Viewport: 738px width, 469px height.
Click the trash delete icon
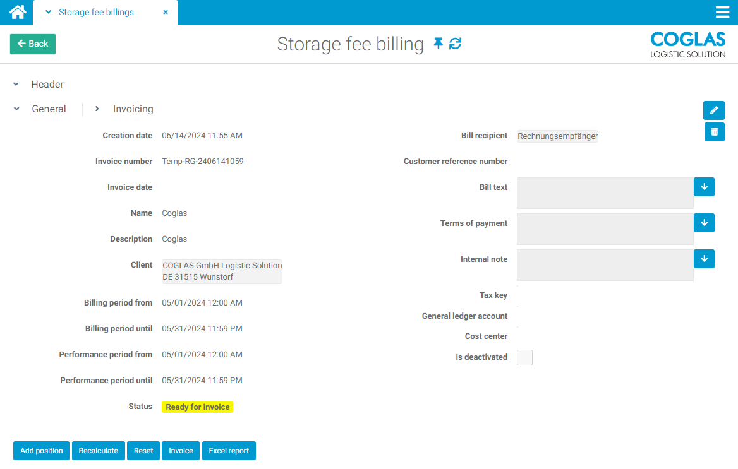(x=714, y=132)
